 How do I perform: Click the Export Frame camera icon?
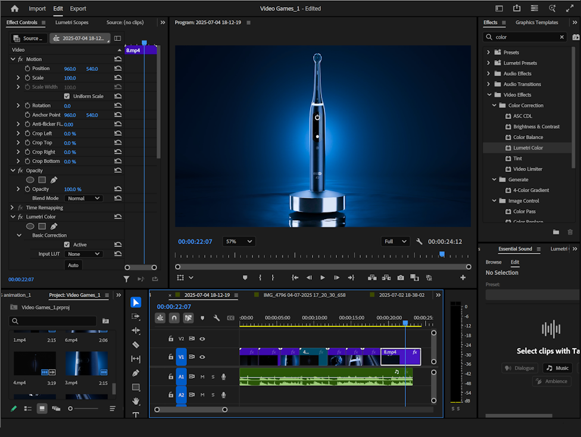(x=401, y=277)
